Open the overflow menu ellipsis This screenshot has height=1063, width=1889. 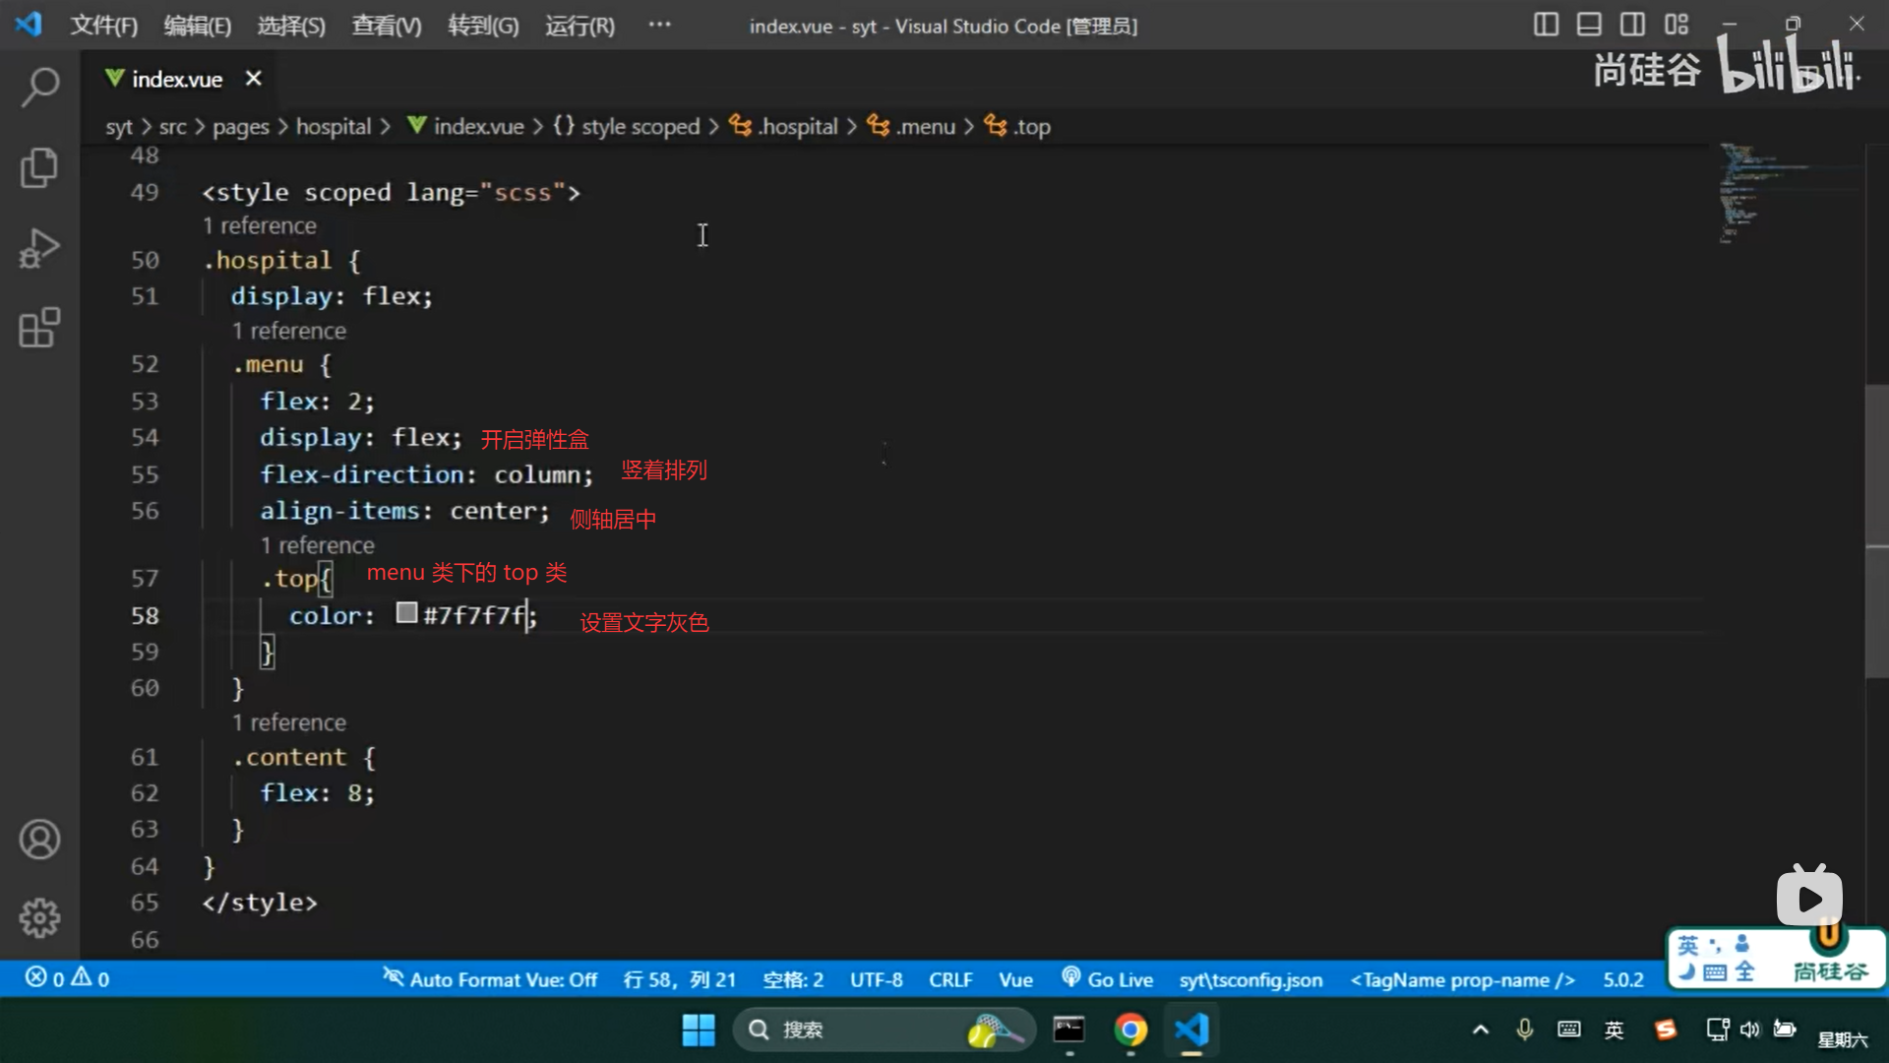point(659,25)
